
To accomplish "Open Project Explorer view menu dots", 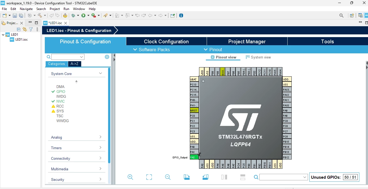I will [37, 29].
